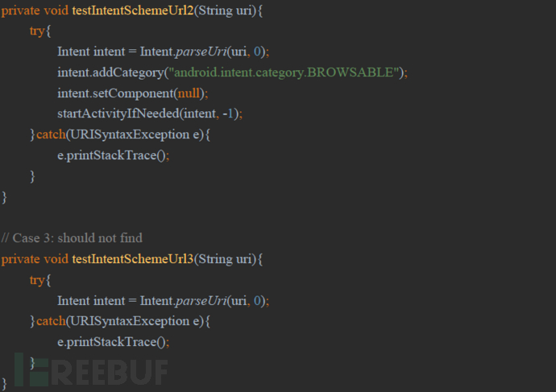Click the "Case 3: should not find" comment
556x392 pixels.
pos(72,237)
